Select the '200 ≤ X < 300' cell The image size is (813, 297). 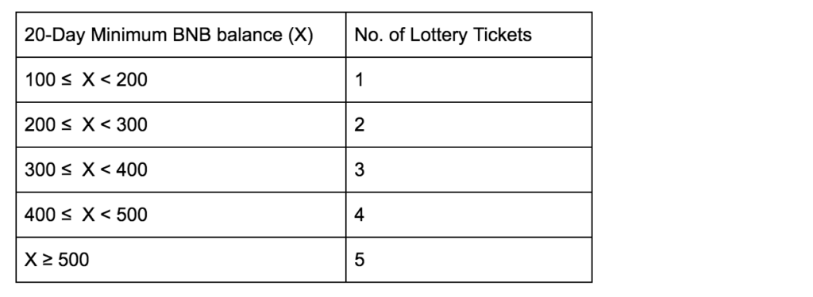click(x=181, y=124)
